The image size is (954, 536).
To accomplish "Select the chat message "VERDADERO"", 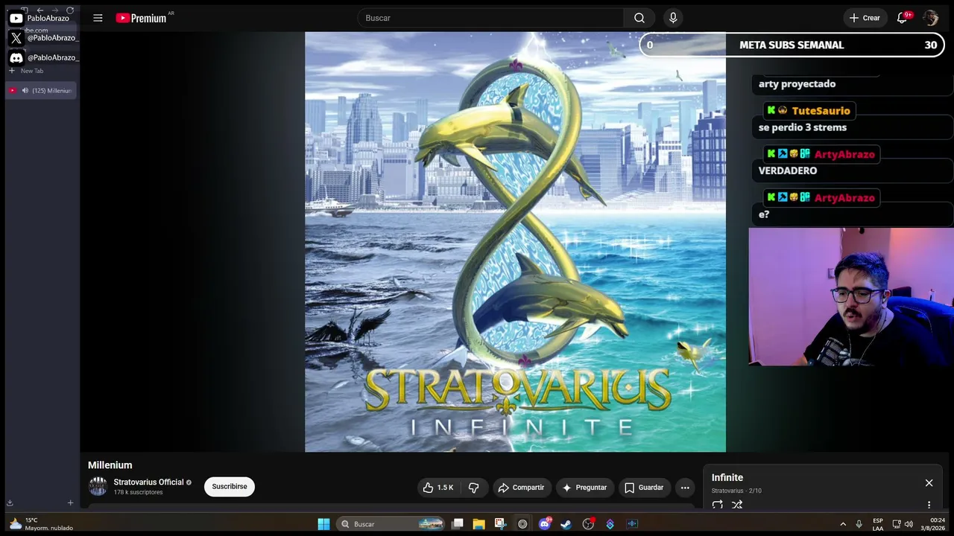I will pyautogui.click(x=788, y=170).
